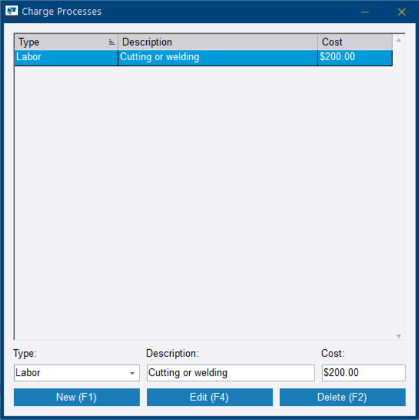Click into the Description text field
This screenshot has width=419, height=420.
pyautogui.click(x=230, y=373)
